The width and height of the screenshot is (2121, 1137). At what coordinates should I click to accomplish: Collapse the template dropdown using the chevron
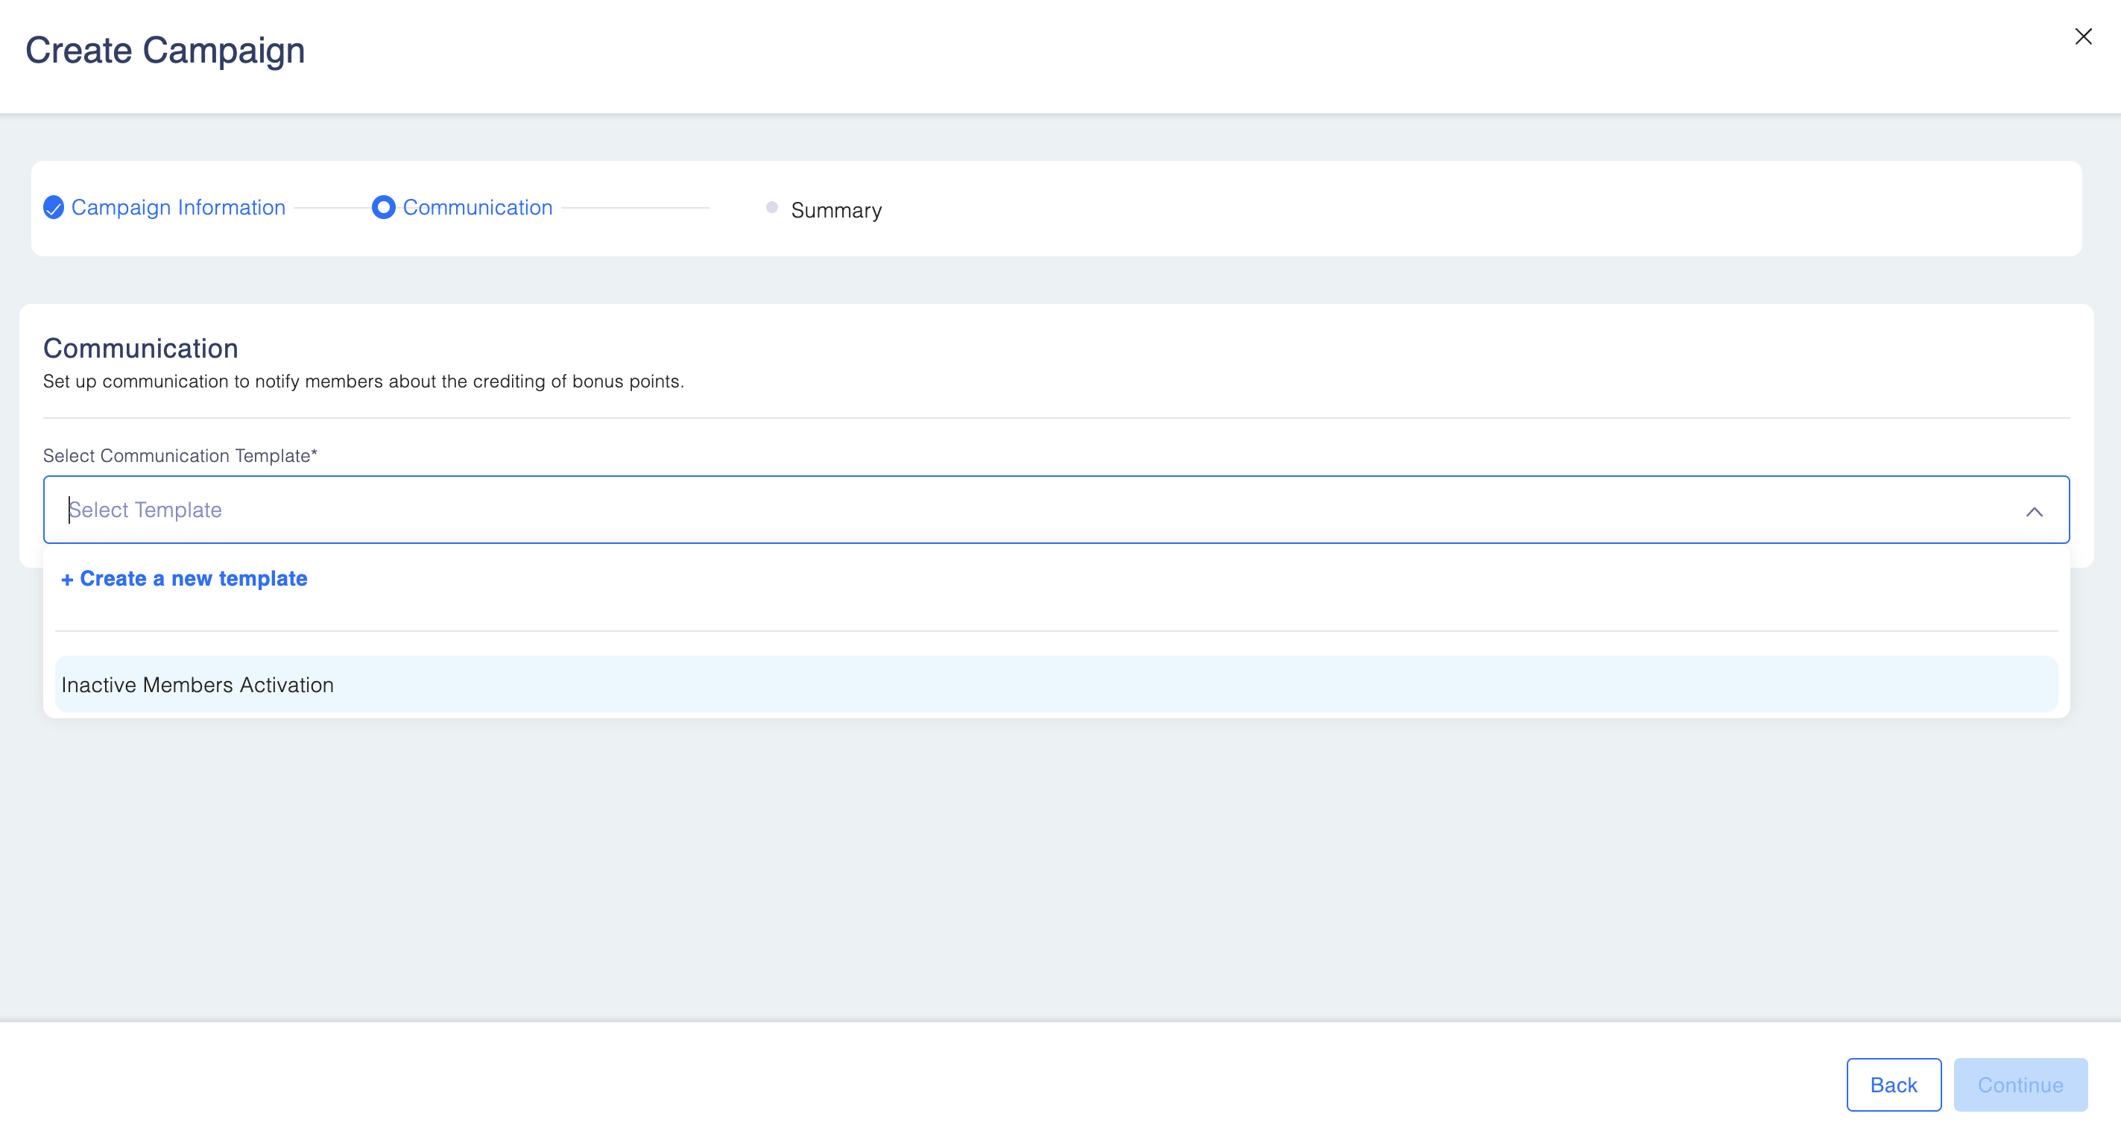pos(2034,511)
